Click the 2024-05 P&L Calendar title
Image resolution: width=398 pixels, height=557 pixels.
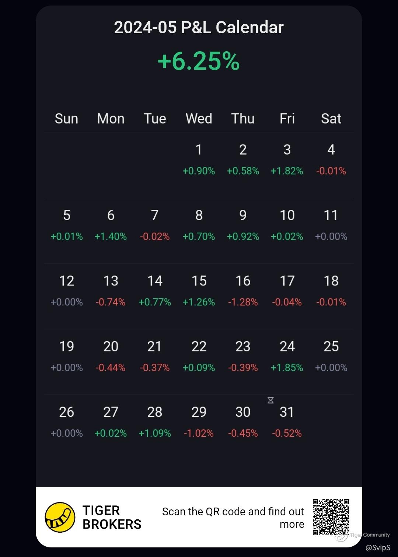[x=199, y=27]
